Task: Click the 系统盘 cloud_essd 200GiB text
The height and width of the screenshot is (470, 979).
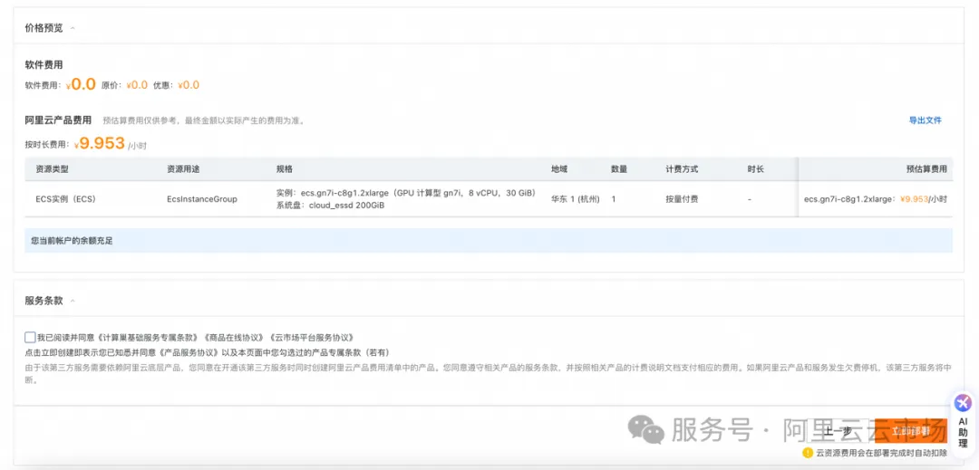Action: 330,205
